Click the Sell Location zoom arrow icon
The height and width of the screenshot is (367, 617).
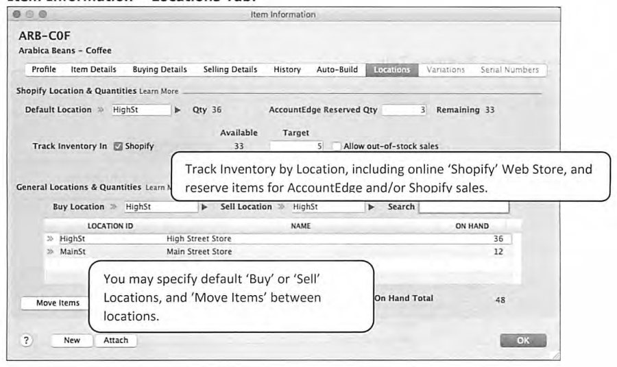click(x=281, y=207)
